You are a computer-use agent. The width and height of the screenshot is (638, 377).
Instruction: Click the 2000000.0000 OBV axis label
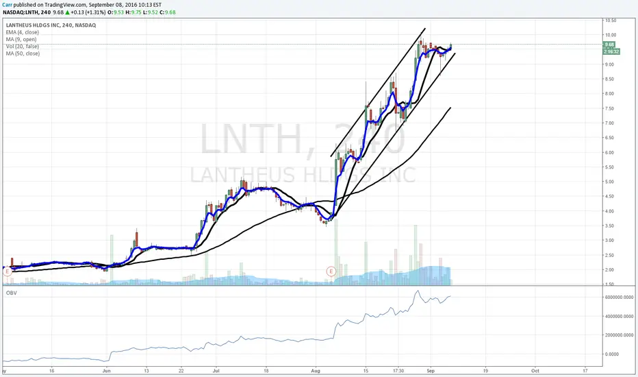[x=619, y=335]
